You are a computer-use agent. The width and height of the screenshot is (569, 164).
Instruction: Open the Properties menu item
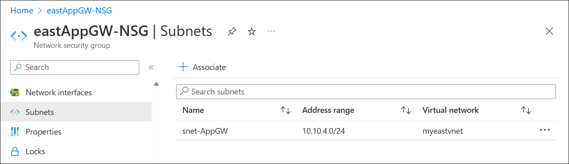pos(43,132)
